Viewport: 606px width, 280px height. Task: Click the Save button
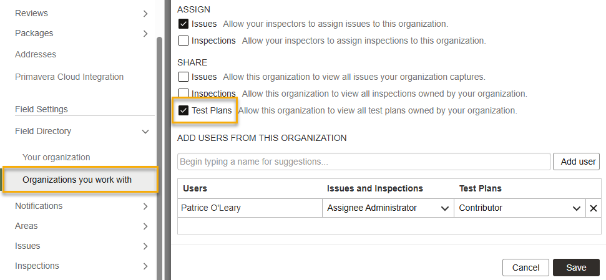[575, 268]
